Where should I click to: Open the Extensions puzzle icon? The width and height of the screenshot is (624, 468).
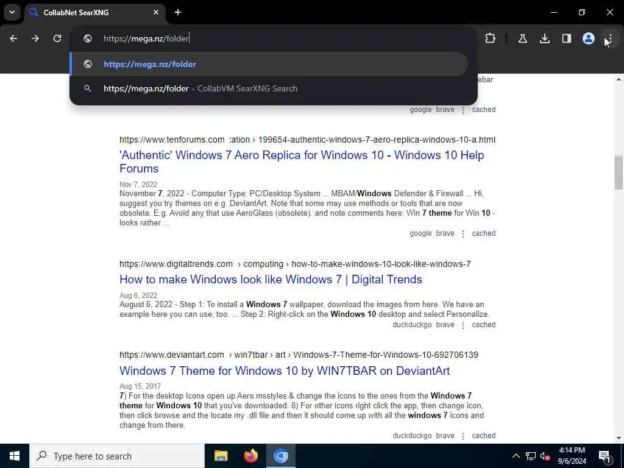click(x=491, y=38)
